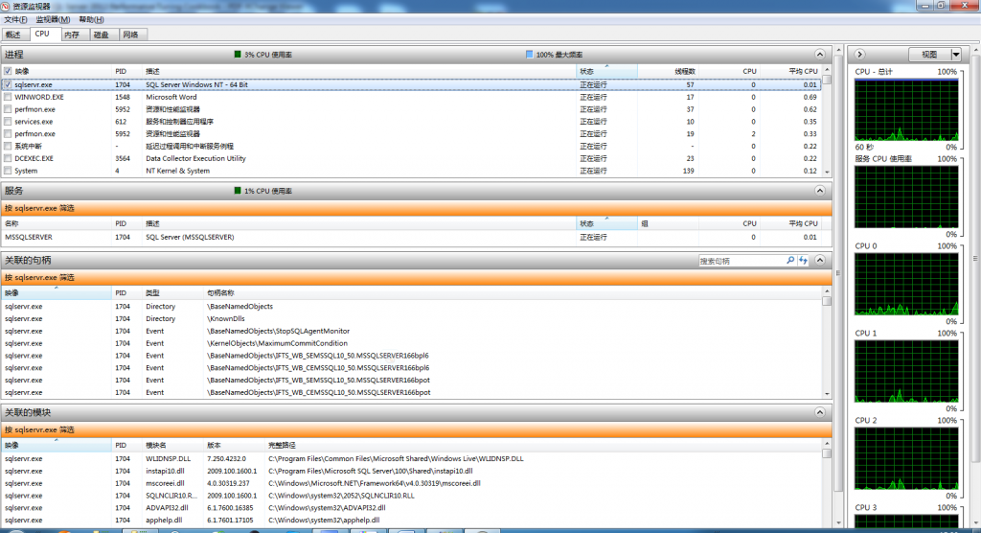This screenshot has width=981, height=533.
Task: Switch to the 磁盘 tab
Action: point(102,35)
